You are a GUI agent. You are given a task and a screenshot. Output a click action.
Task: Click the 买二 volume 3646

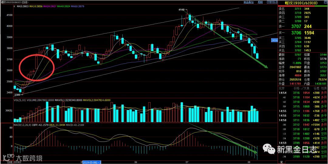click(x=308, y=38)
